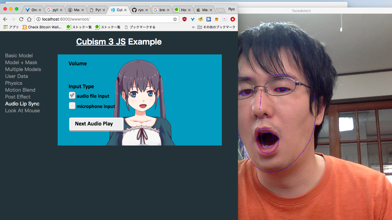This screenshot has width=392, height=220.
Task: Close the brew tab
Action: click(168, 10)
